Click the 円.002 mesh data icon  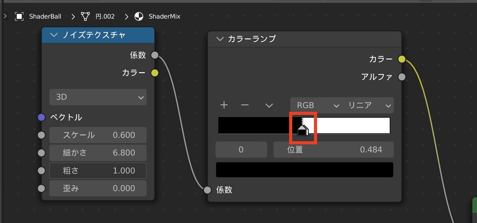coord(85,16)
